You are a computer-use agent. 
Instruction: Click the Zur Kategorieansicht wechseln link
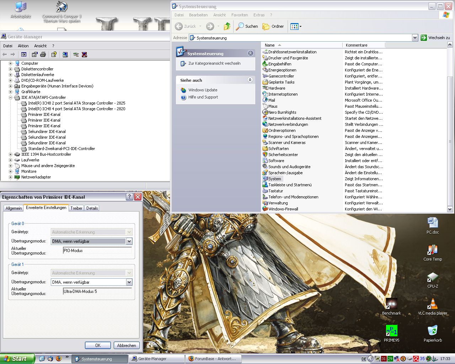(x=214, y=63)
